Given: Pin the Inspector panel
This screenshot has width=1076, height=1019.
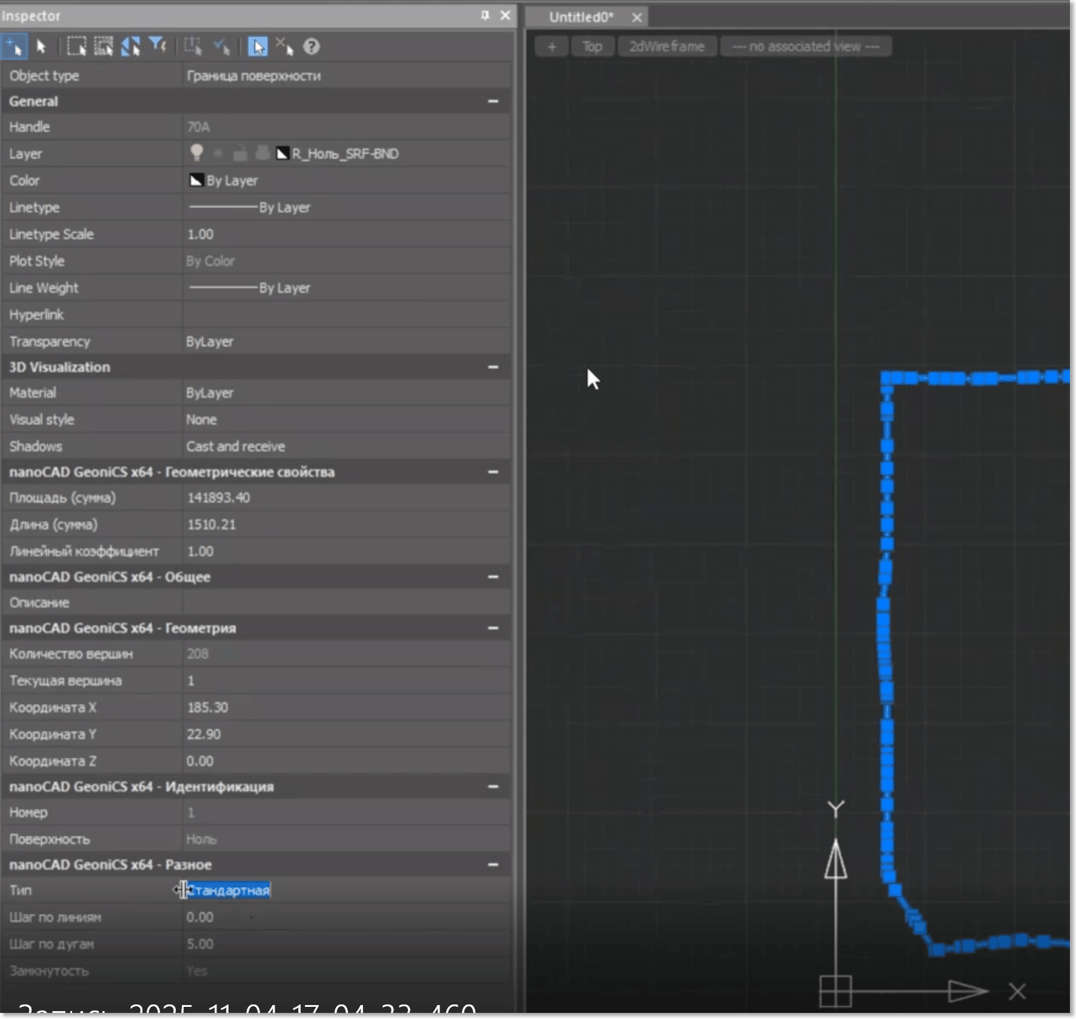Looking at the screenshot, I should coord(485,15).
